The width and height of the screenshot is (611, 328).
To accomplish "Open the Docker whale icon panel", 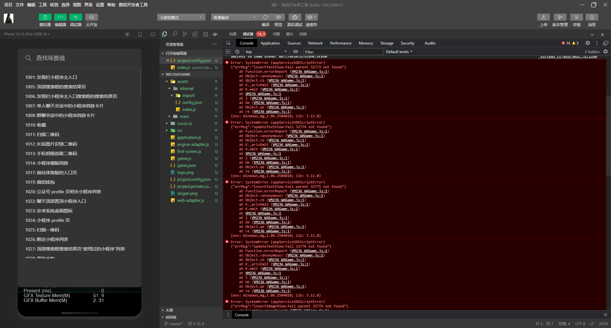I will [215, 34].
